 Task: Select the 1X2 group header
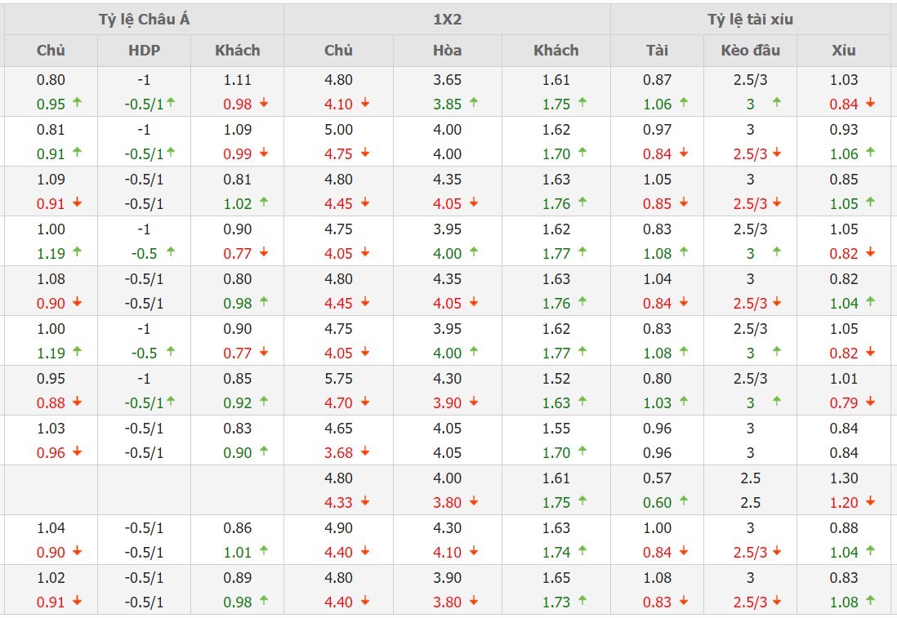[x=447, y=20]
